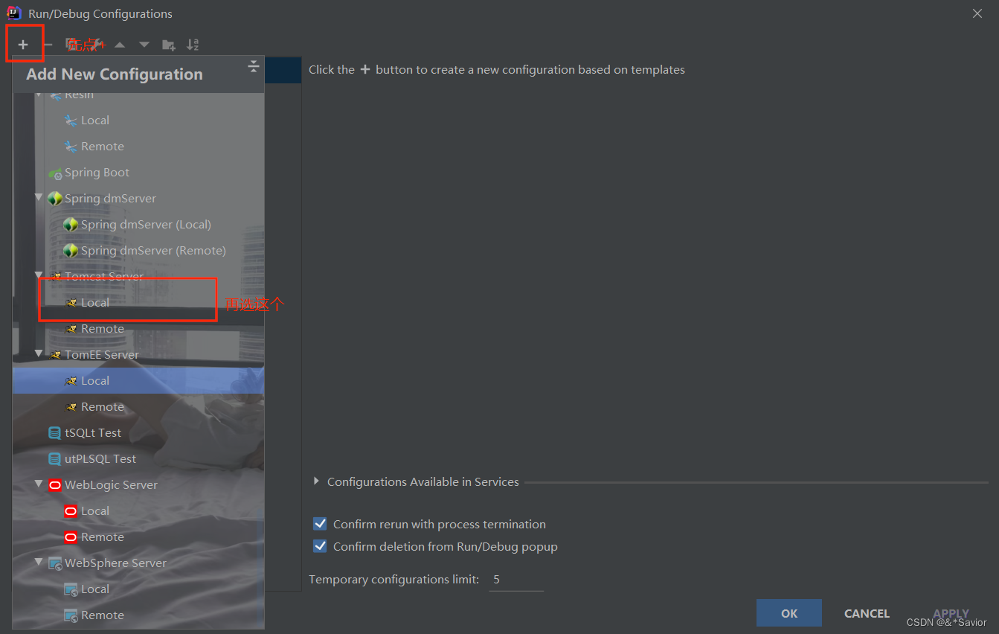Click the tSQLt Test database icon

(x=54, y=433)
